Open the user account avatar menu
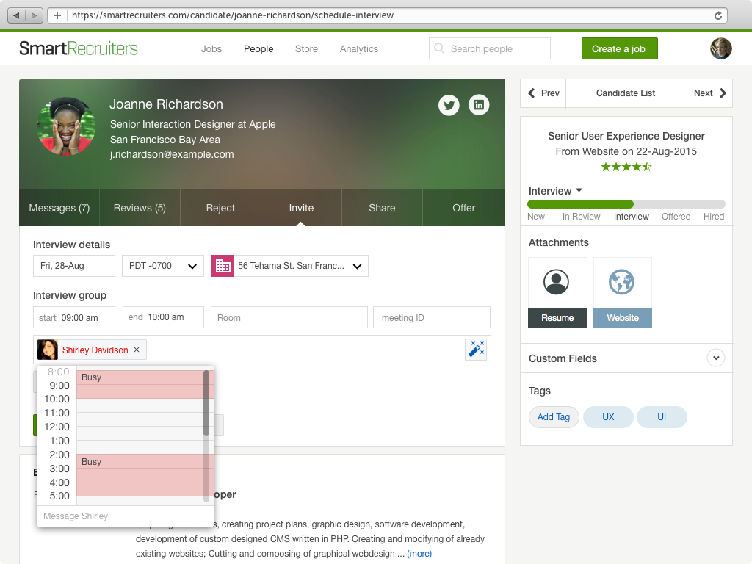This screenshot has height=564, width=752. pos(721,48)
